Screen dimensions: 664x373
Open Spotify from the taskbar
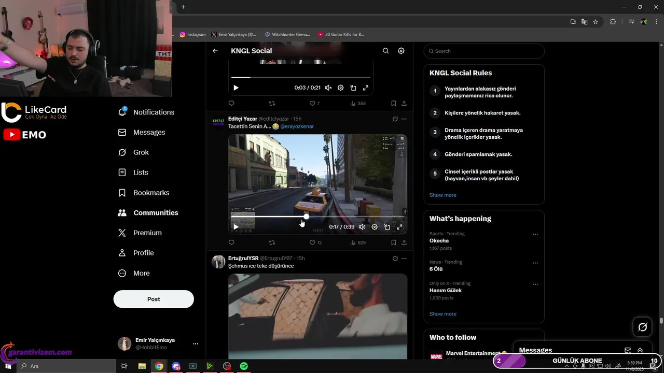[244, 366]
